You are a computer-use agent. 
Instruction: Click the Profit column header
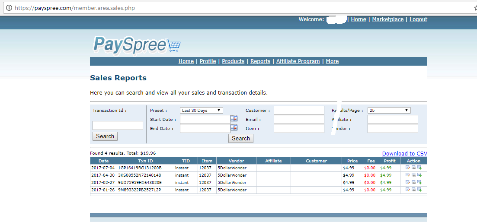click(x=390, y=161)
